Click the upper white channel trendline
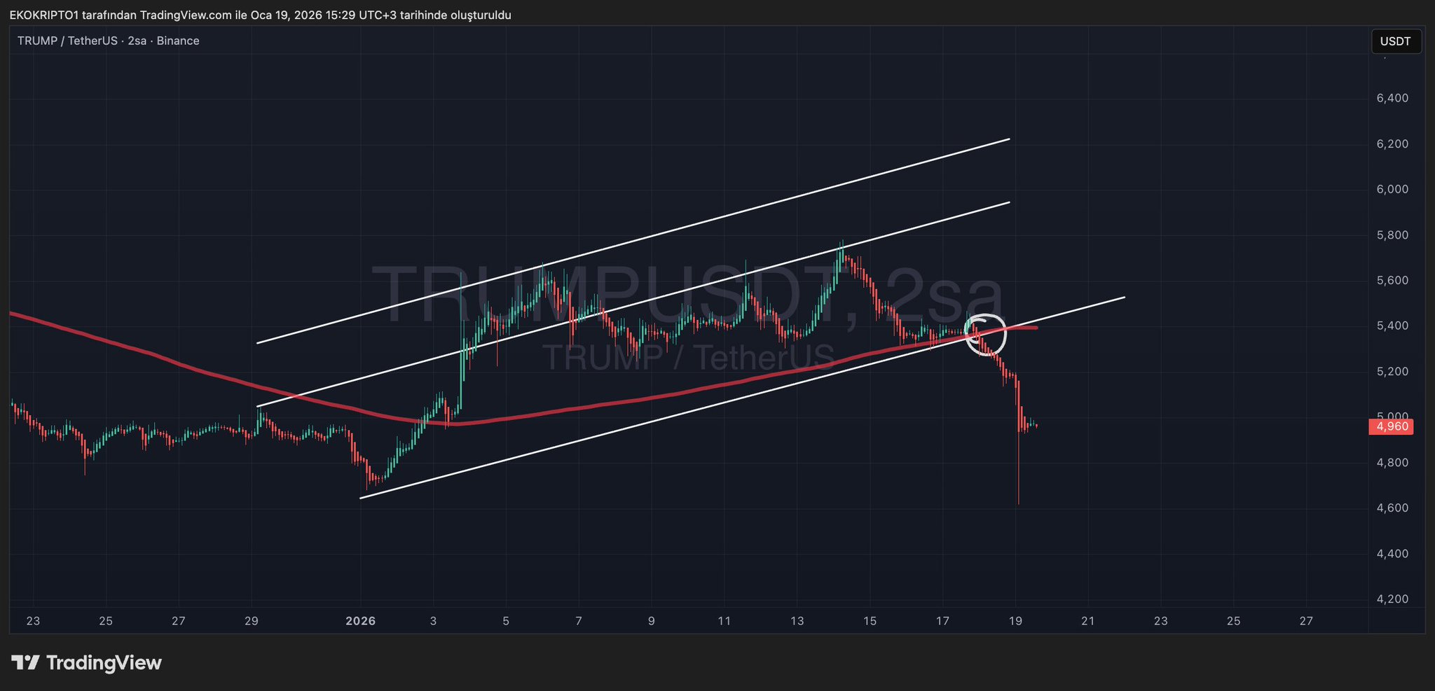The image size is (1435, 691). [633, 241]
